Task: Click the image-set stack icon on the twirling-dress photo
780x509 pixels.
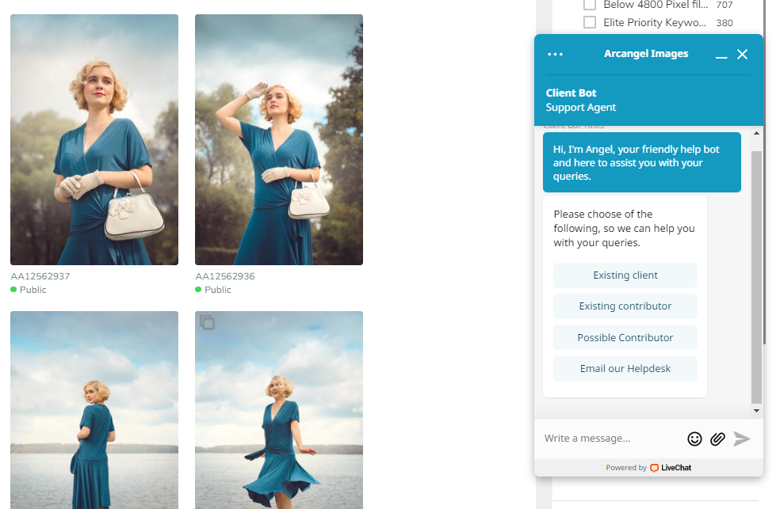Action: [207, 322]
